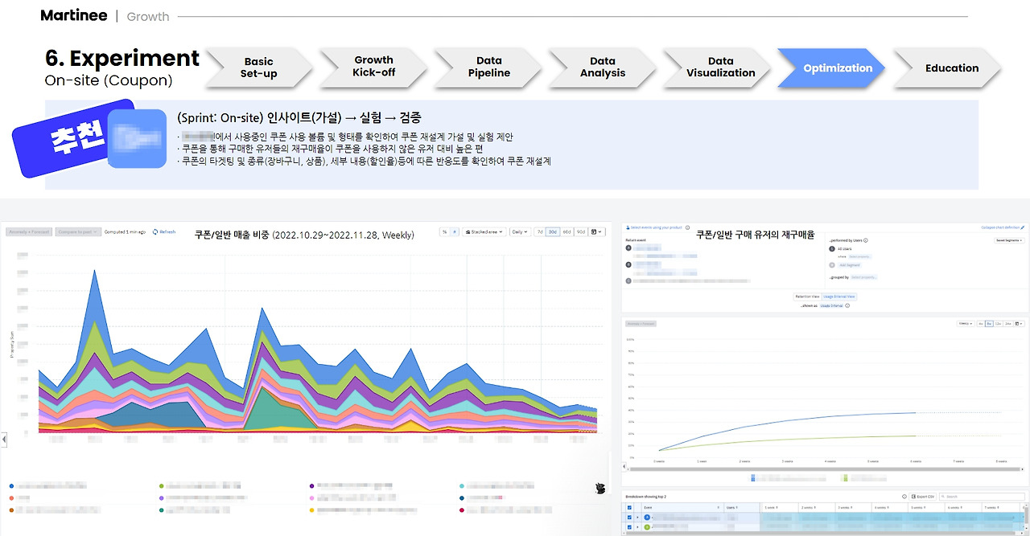Screen dimensions: 1030x536
Task: Click the Refresh icon on the 매출 비중 chart
Action: coord(154,231)
